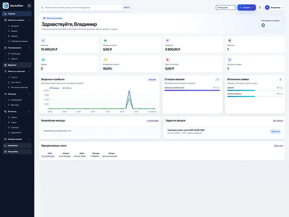The image size is (289, 217).
Task: Collapse the Планирование section chevron
Action: [29, 48]
